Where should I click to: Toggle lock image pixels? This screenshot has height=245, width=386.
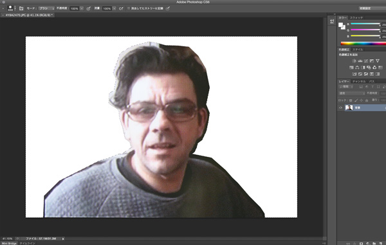(x=356, y=100)
